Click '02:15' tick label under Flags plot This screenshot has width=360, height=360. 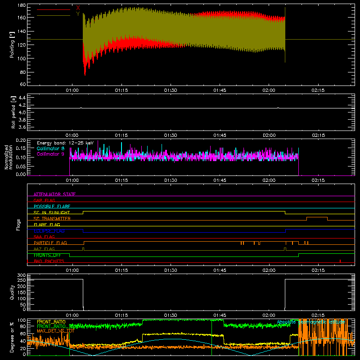318,270
